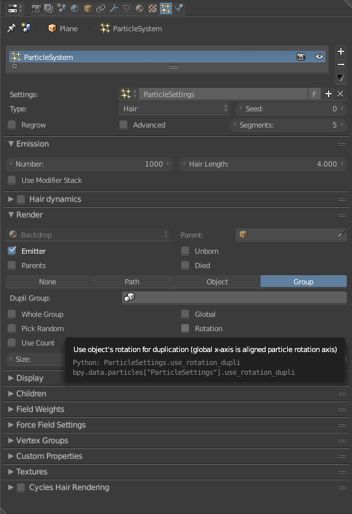This screenshot has height=514, width=352.
Task: Click the Segments value field
Action: tap(288, 125)
